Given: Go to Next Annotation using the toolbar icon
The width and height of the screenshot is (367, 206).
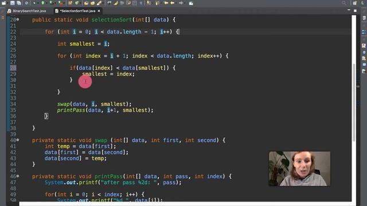Looking at the screenshot, I should click(149, 3).
